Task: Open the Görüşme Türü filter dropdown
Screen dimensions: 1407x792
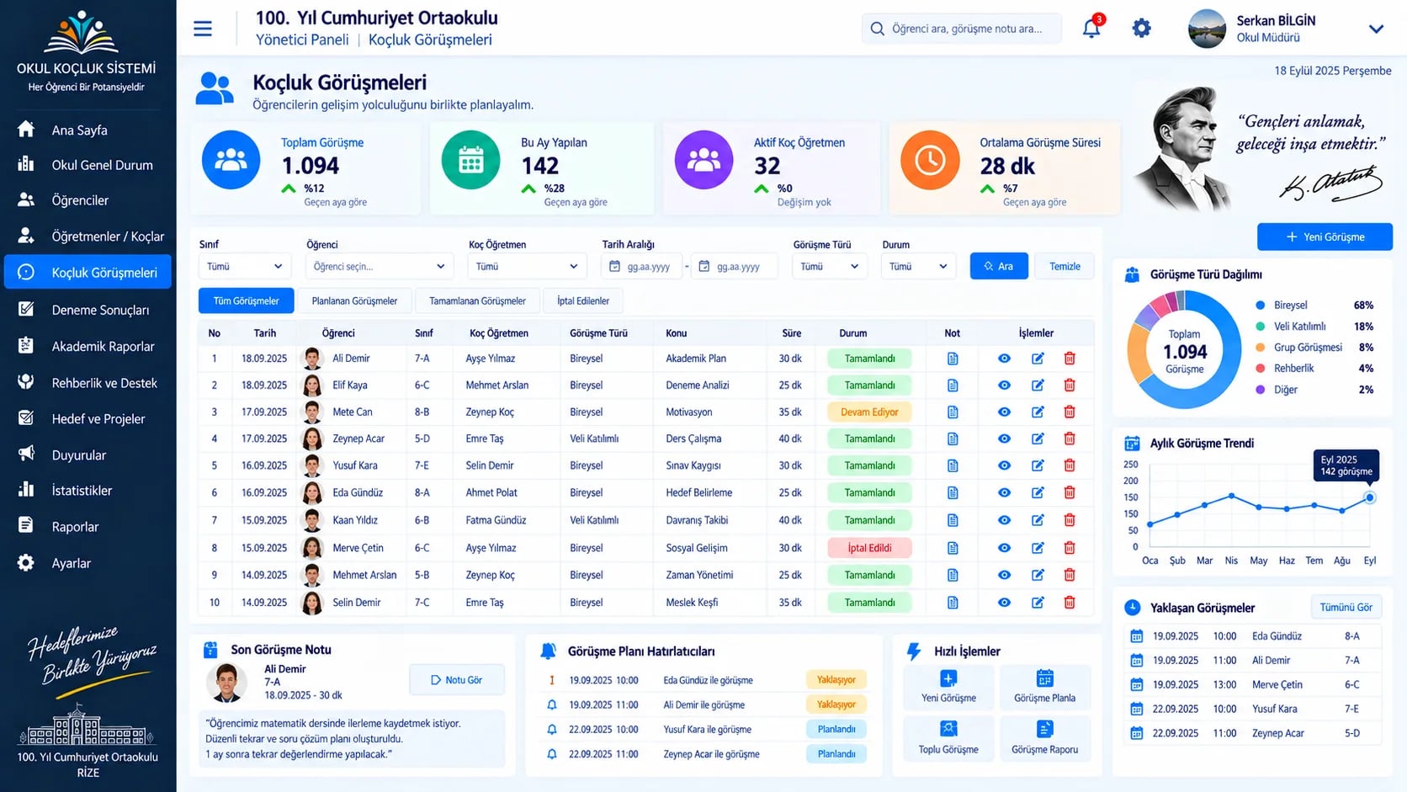Action: [829, 266]
